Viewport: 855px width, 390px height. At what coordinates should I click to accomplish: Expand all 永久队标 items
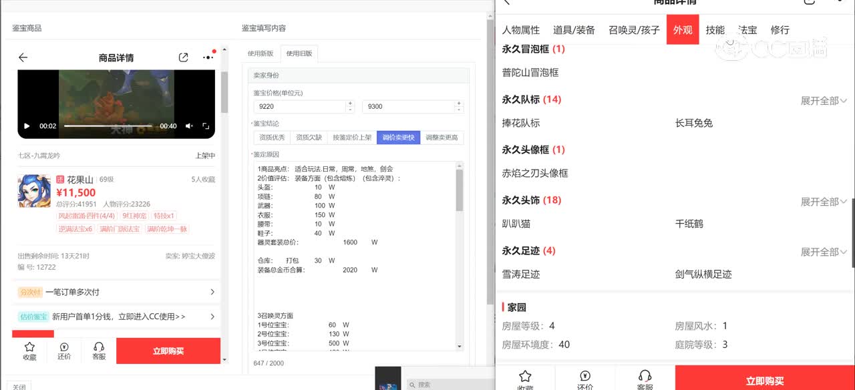824,101
